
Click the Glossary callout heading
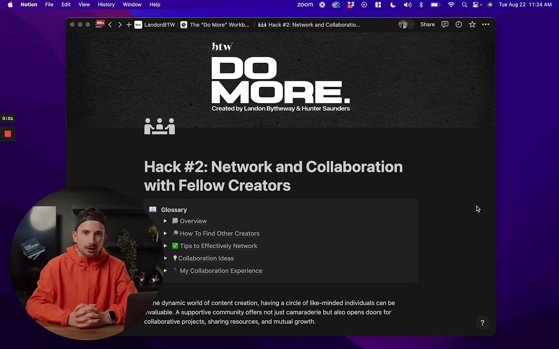click(174, 210)
